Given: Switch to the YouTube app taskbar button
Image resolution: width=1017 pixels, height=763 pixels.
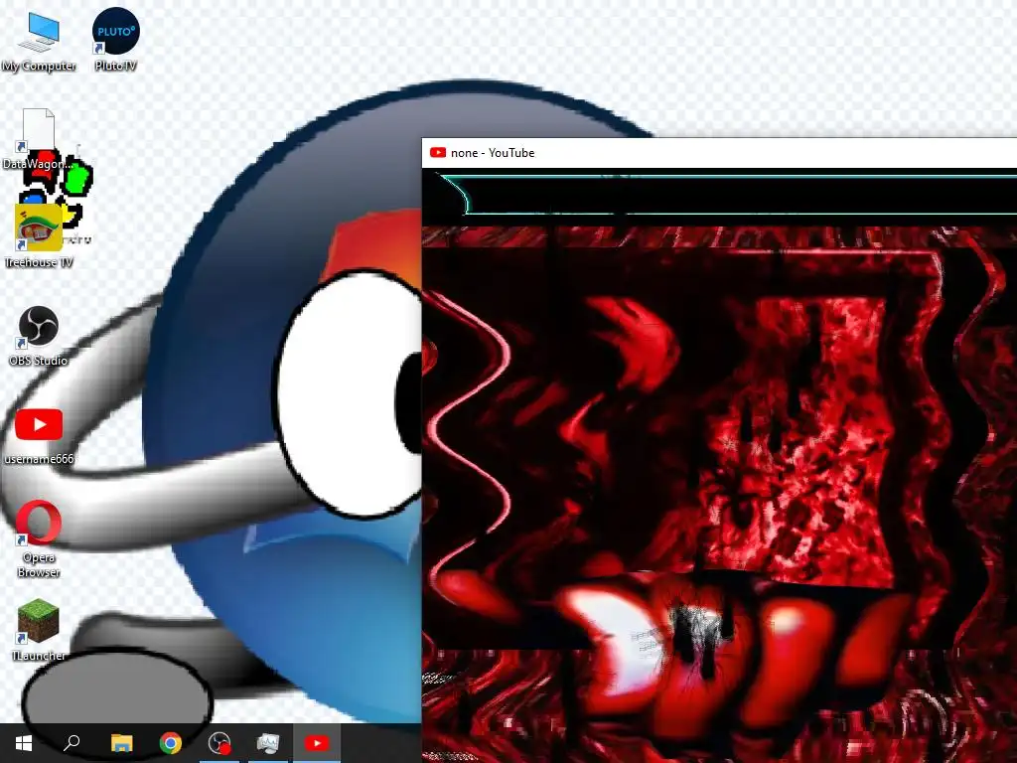Looking at the screenshot, I should [317, 743].
